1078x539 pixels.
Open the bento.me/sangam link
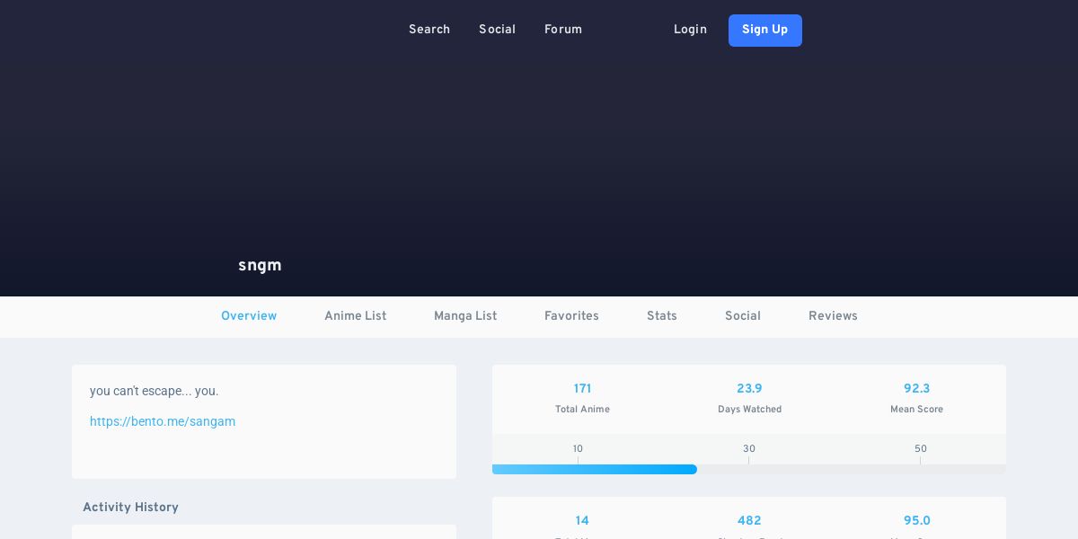[x=163, y=421]
